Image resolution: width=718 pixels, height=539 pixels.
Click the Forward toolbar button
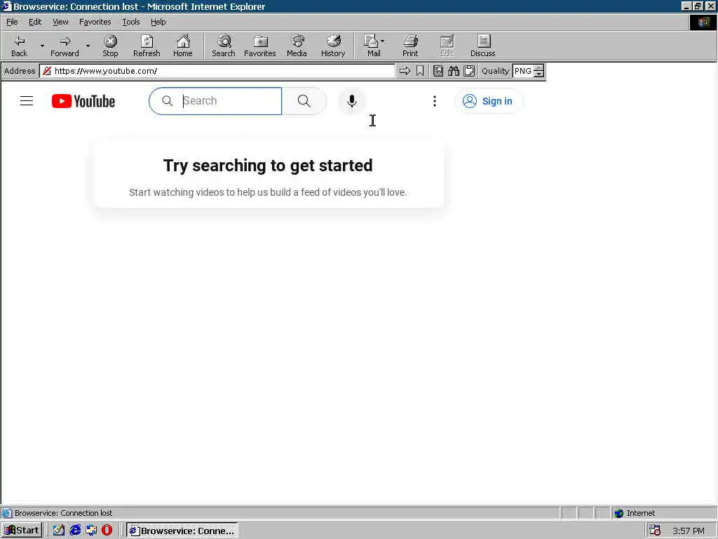coord(65,46)
